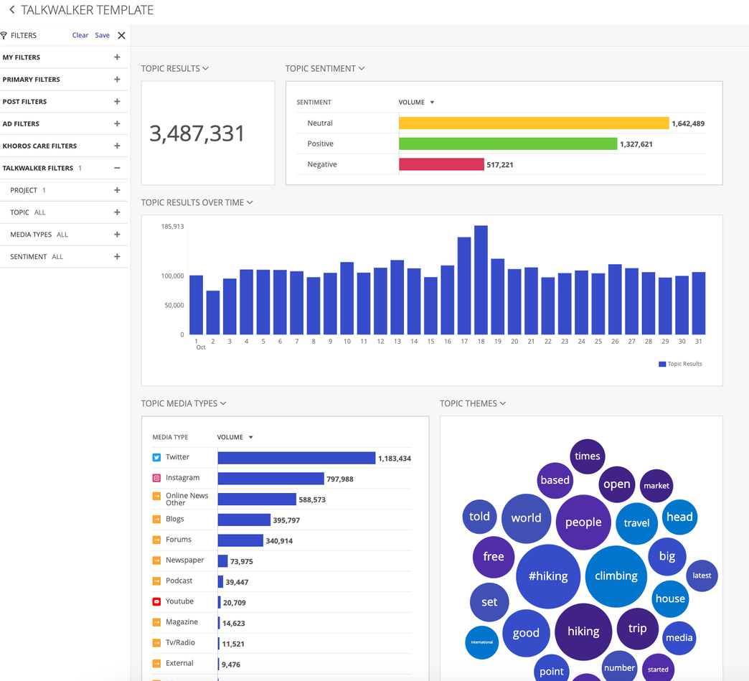Screen dimensions: 749x681
Task: Sort sentiment table by Volume
Action: click(417, 103)
